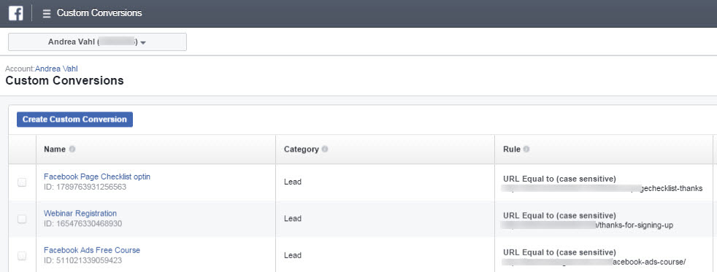Screen dimensions: 717x272
Task: Click the Custom Conversions page heading
Action: coord(64,81)
